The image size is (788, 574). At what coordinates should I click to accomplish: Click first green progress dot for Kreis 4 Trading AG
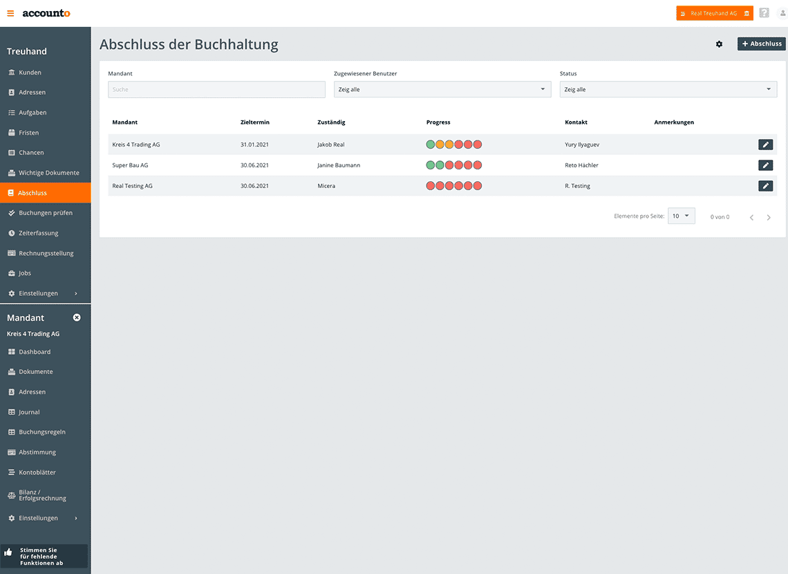tap(430, 145)
